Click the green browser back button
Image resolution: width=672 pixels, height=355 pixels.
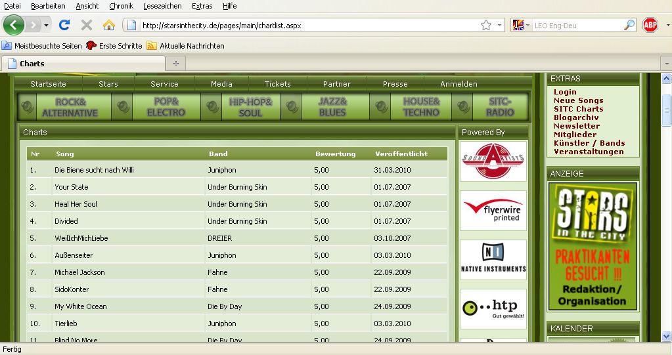click(x=13, y=26)
